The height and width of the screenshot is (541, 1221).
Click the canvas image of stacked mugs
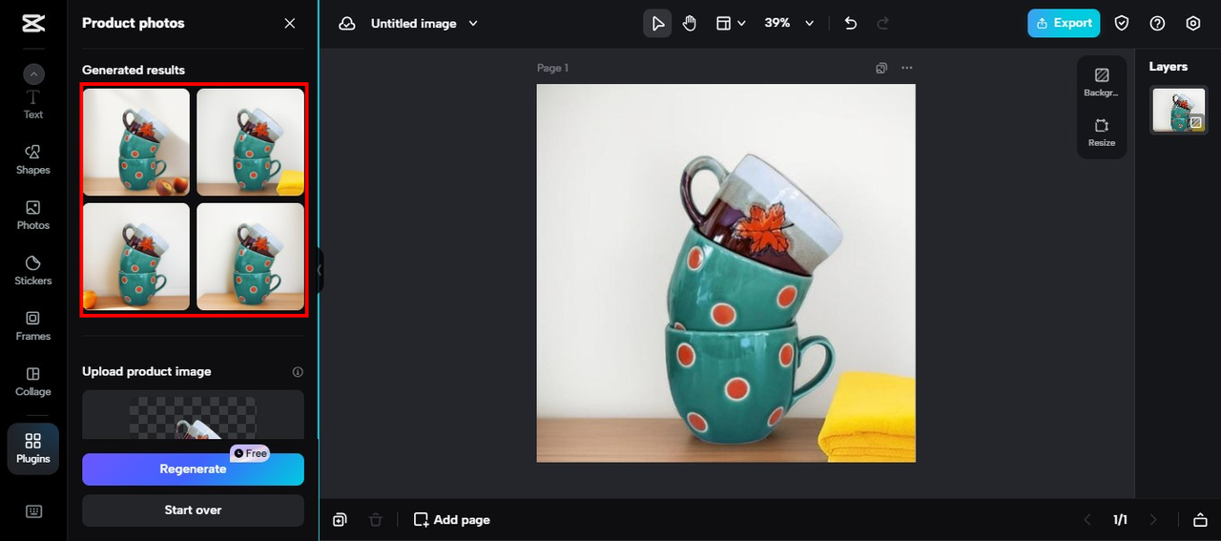tap(726, 273)
